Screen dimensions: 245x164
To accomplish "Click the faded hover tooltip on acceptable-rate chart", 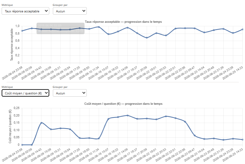I will click(x=61, y=28).
